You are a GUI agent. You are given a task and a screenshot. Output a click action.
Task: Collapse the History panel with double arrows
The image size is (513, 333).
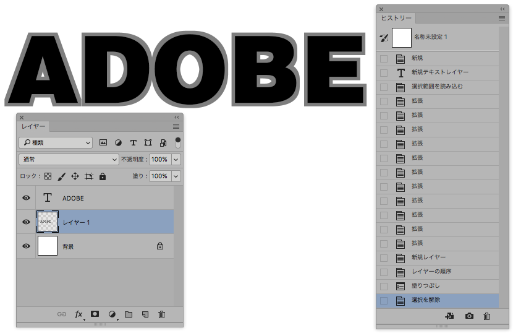coord(502,9)
